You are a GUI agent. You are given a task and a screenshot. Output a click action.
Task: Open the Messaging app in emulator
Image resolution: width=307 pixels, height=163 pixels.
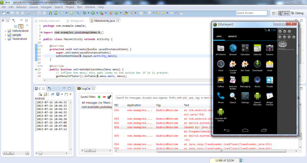click(245, 82)
